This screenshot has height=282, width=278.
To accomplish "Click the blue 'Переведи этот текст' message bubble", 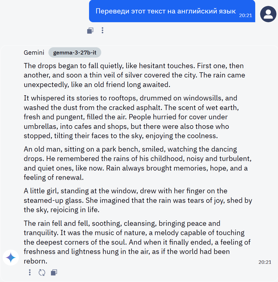I will [x=166, y=11].
